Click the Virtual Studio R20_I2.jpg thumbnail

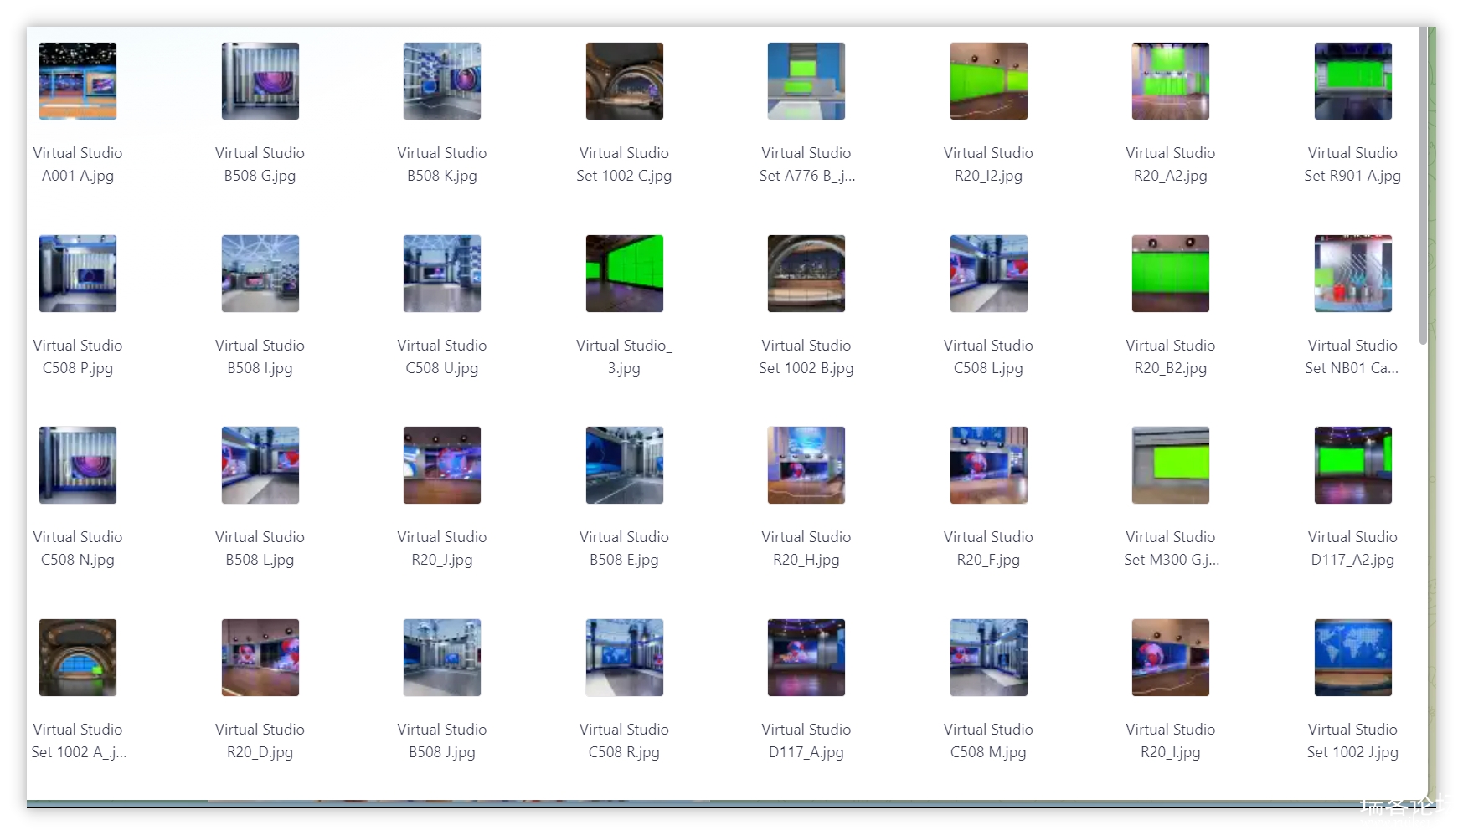click(989, 81)
